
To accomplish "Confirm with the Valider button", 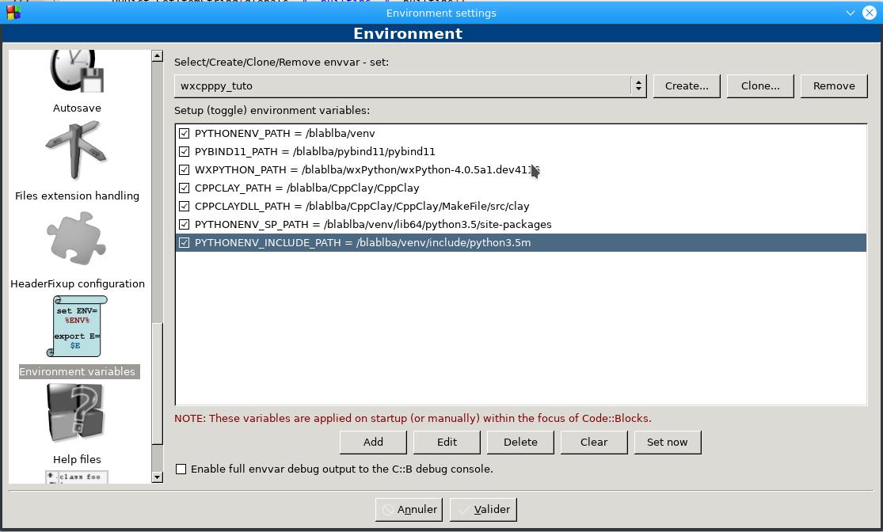I will [483, 510].
